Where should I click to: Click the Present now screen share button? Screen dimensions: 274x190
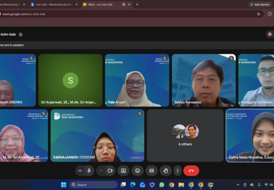pyautogui.click(x=124, y=171)
